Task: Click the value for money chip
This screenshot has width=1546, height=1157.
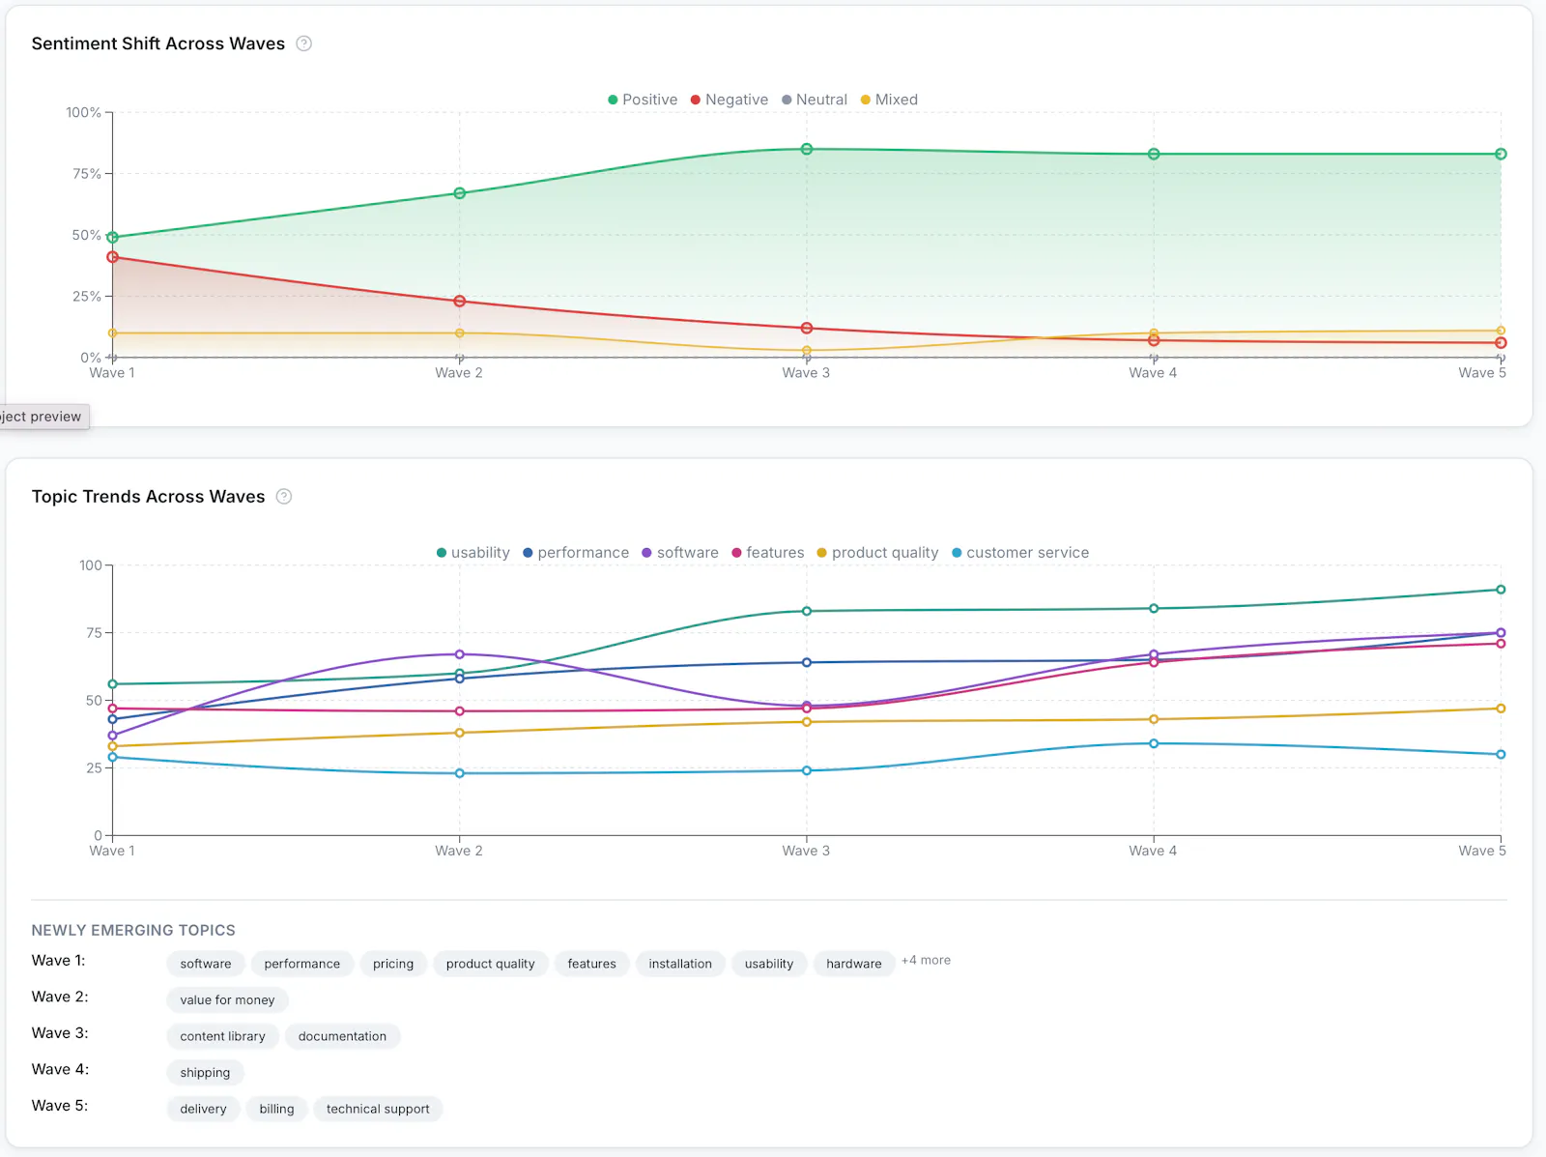Action: [x=227, y=1000]
